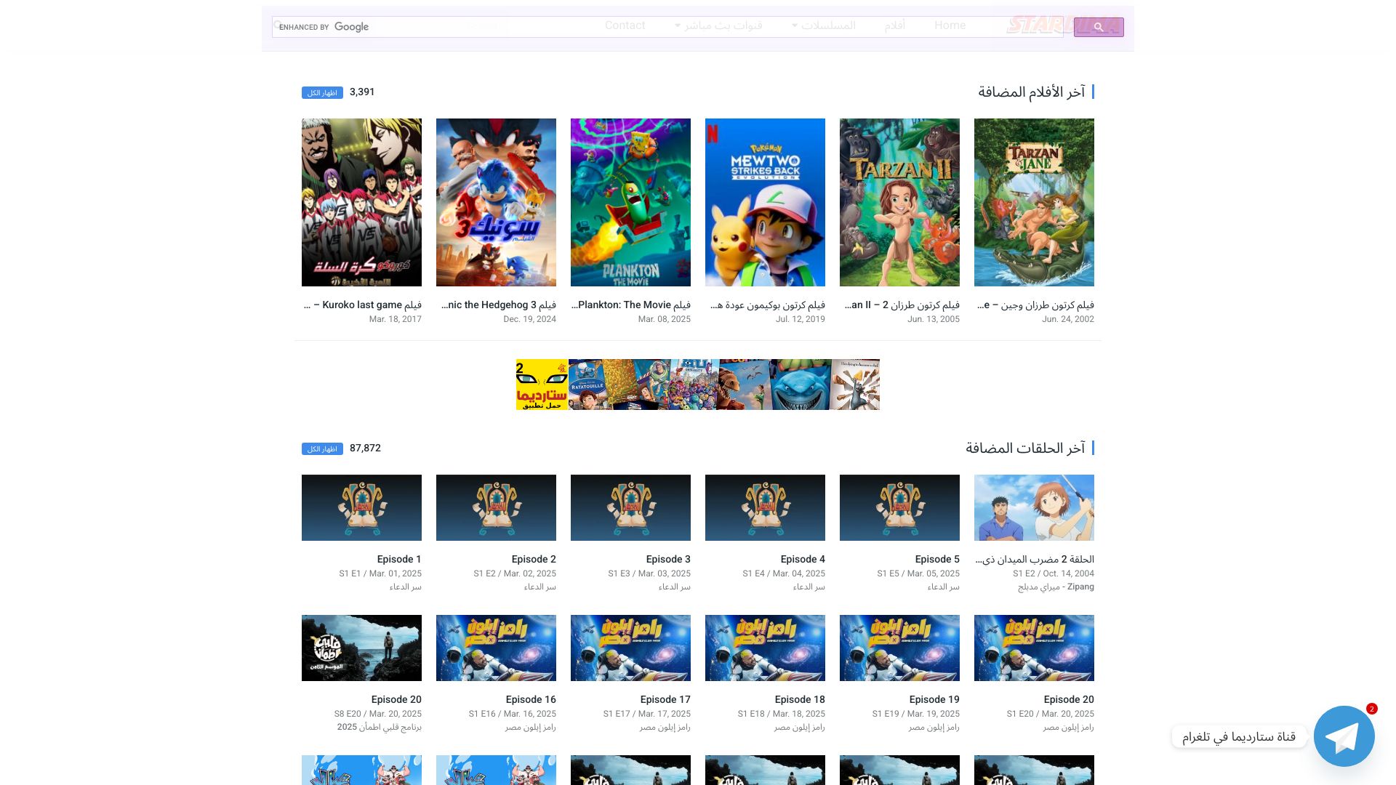Open the أفلام menu item
Viewport: 1396px width, 785px height.
tap(895, 25)
